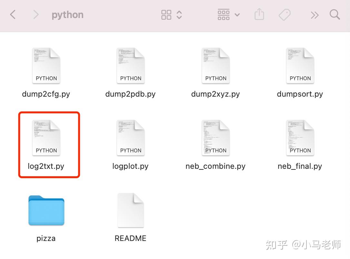Screen dimensions: 350x259
Task: Select the neb_final.py Python file
Action: point(300,137)
